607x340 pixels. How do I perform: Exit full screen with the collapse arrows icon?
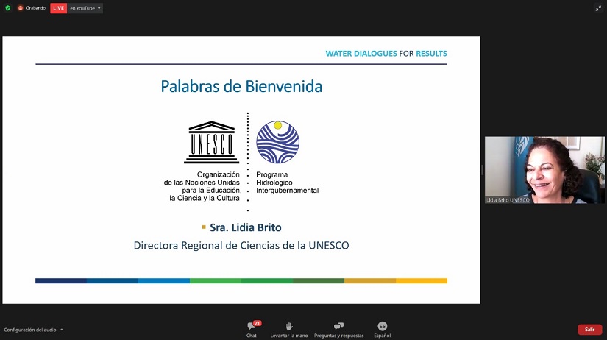[598, 8]
